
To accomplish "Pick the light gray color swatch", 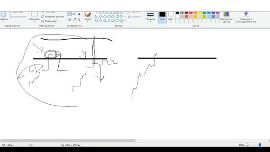I will (x=182, y=16).
